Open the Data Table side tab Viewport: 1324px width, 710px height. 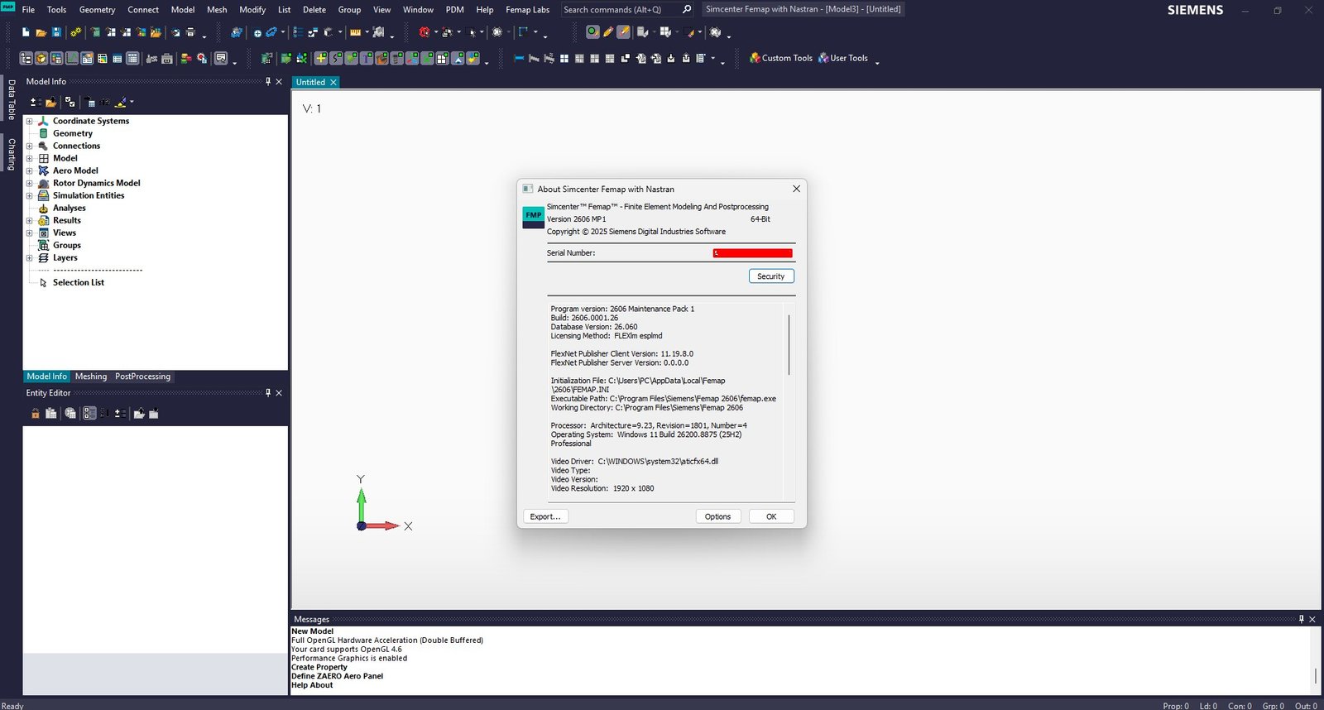coord(12,99)
